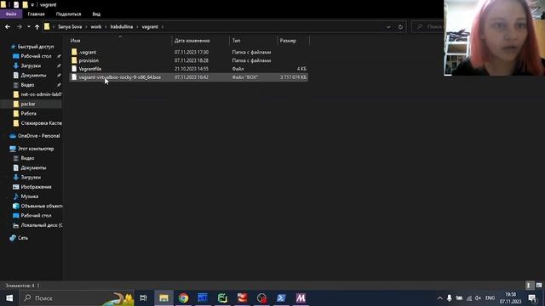The width and height of the screenshot is (545, 306).
Task: Open the Главная ribbon tab
Action: tap(36, 14)
